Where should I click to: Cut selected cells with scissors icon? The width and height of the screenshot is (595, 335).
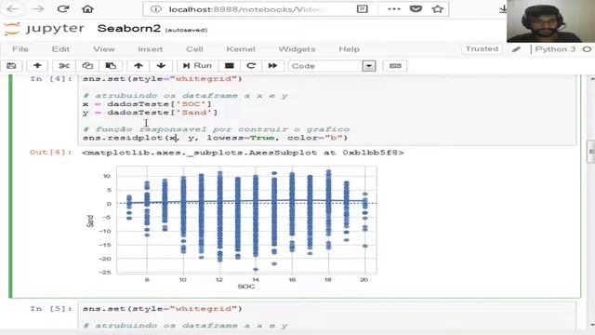pyautogui.click(x=64, y=66)
